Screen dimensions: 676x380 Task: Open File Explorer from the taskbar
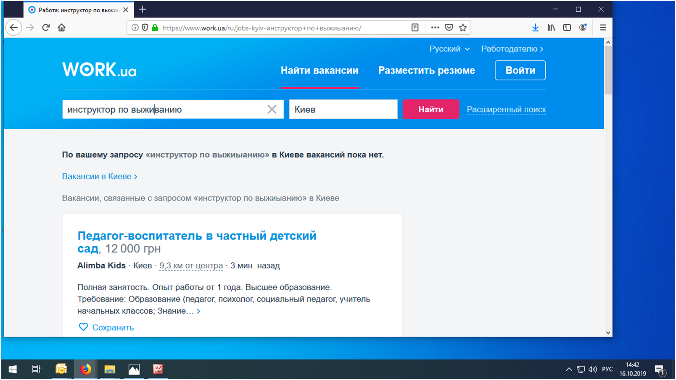(110, 370)
